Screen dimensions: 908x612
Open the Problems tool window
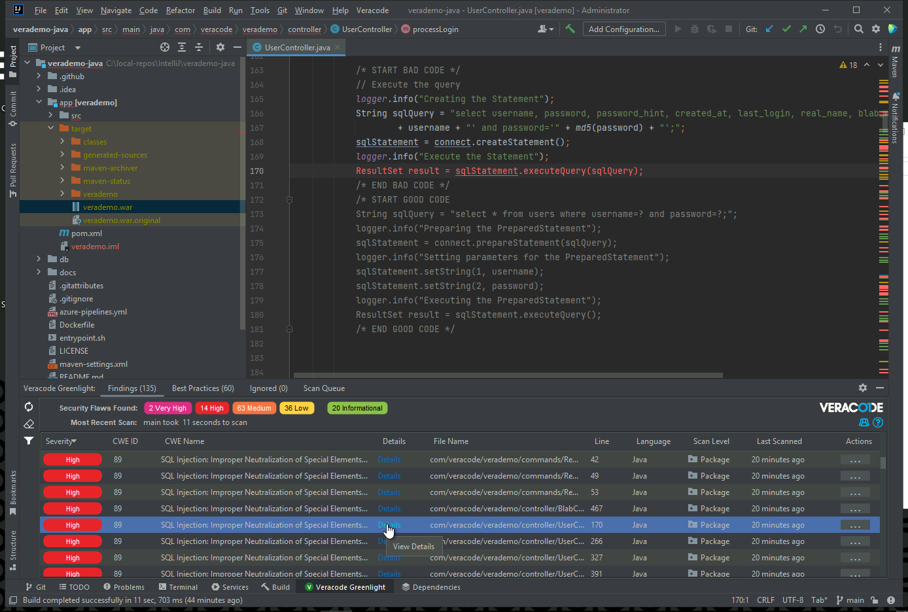[x=124, y=587]
